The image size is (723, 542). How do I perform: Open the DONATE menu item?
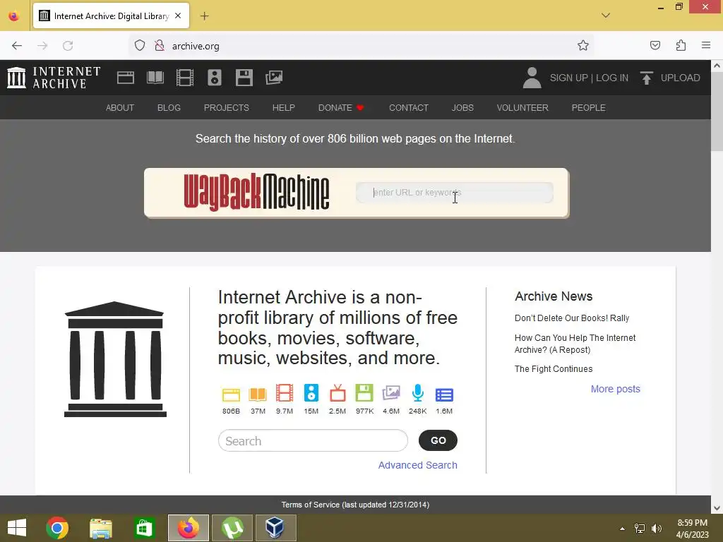pyautogui.click(x=341, y=108)
